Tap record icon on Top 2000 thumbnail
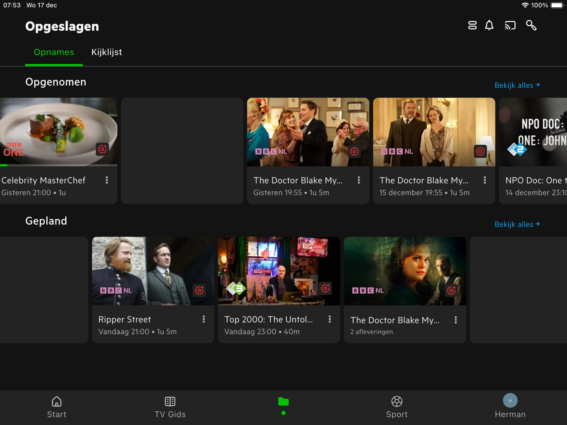The image size is (567, 425). 325,288
